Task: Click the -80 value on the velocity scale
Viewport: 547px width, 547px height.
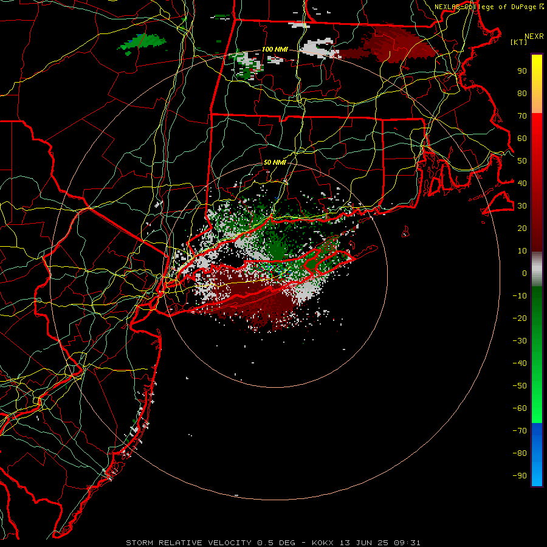Action: click(x=520, y=453)
